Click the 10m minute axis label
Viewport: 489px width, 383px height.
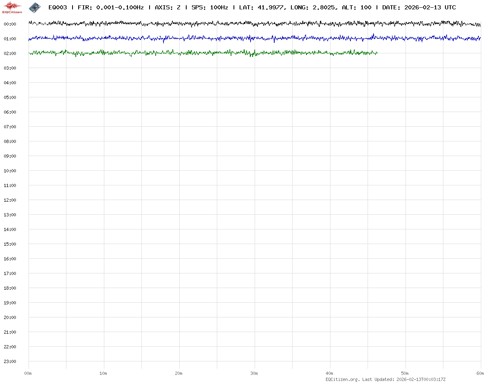pos(104,373)
